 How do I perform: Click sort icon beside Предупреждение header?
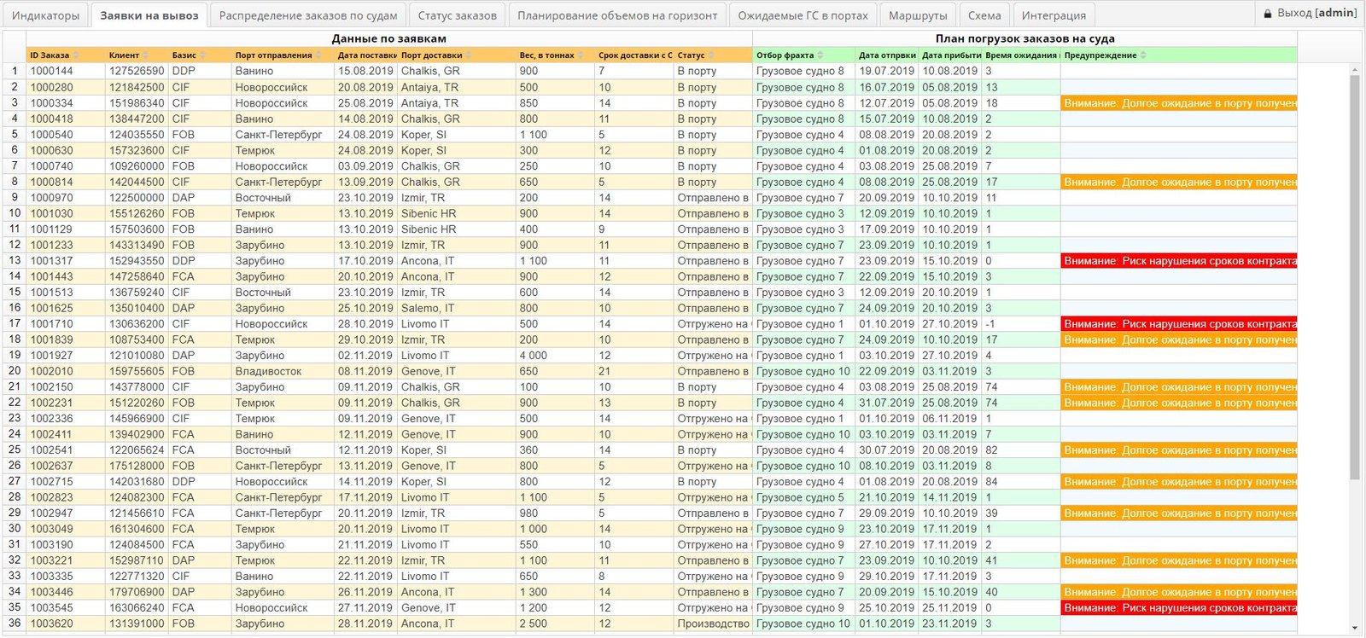[x=1144, y=55]
